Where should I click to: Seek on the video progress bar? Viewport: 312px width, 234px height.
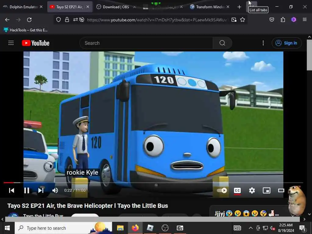153,183
